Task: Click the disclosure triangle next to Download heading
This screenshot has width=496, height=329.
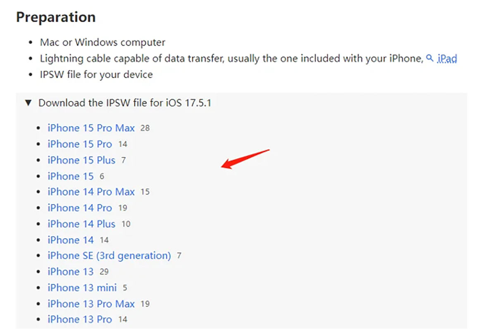Action: point(28,103)
